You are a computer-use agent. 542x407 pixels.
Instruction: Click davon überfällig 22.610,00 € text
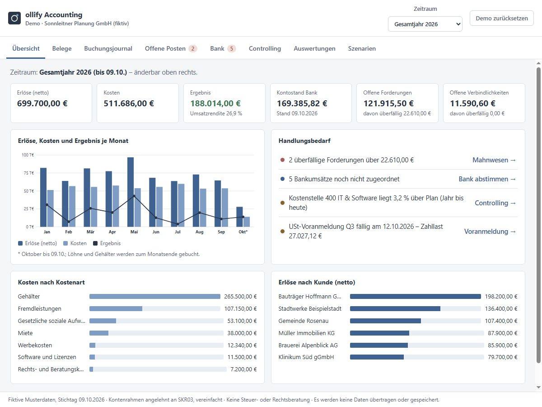[397, 114]
